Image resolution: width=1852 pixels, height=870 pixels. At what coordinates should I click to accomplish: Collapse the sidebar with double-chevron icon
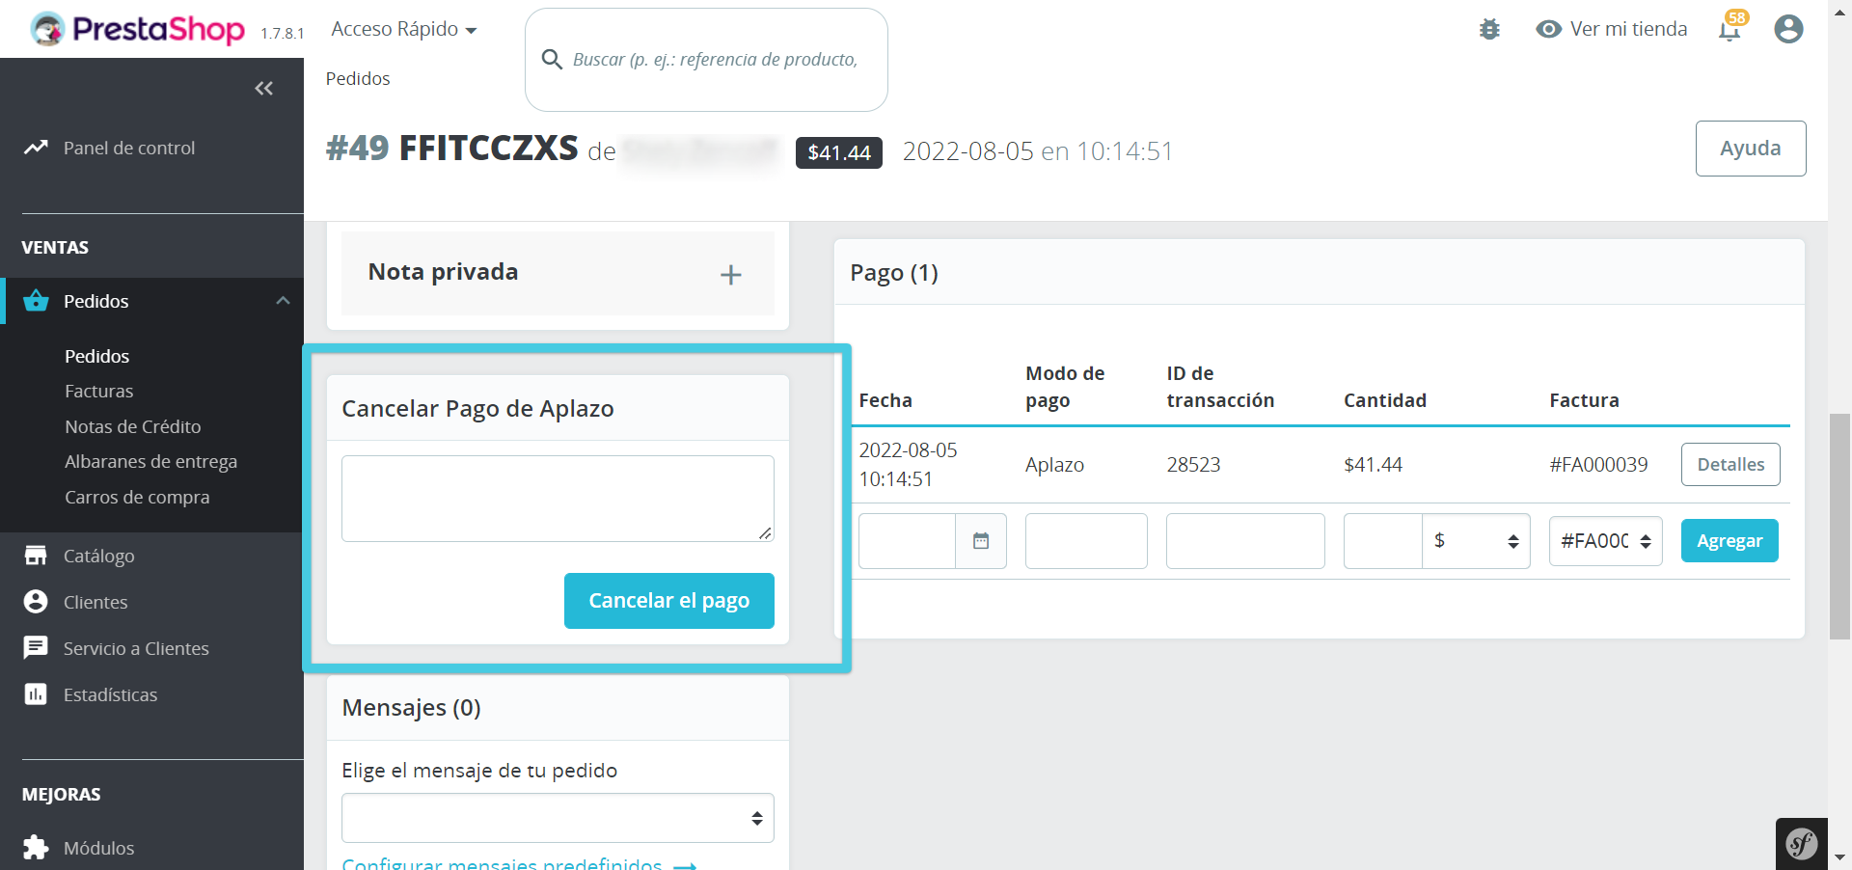pyautogui.click(x=264, y=89)
